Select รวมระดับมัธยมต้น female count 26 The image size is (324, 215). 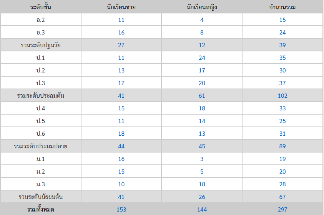tap(202, 197)
